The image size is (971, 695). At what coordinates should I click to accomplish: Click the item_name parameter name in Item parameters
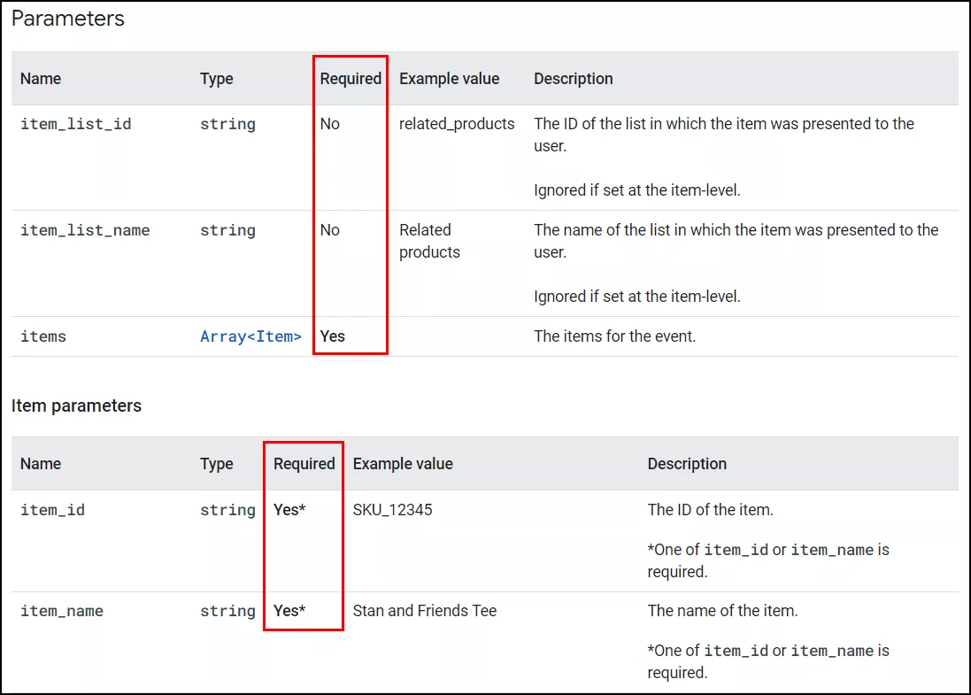tap(62, 611)
